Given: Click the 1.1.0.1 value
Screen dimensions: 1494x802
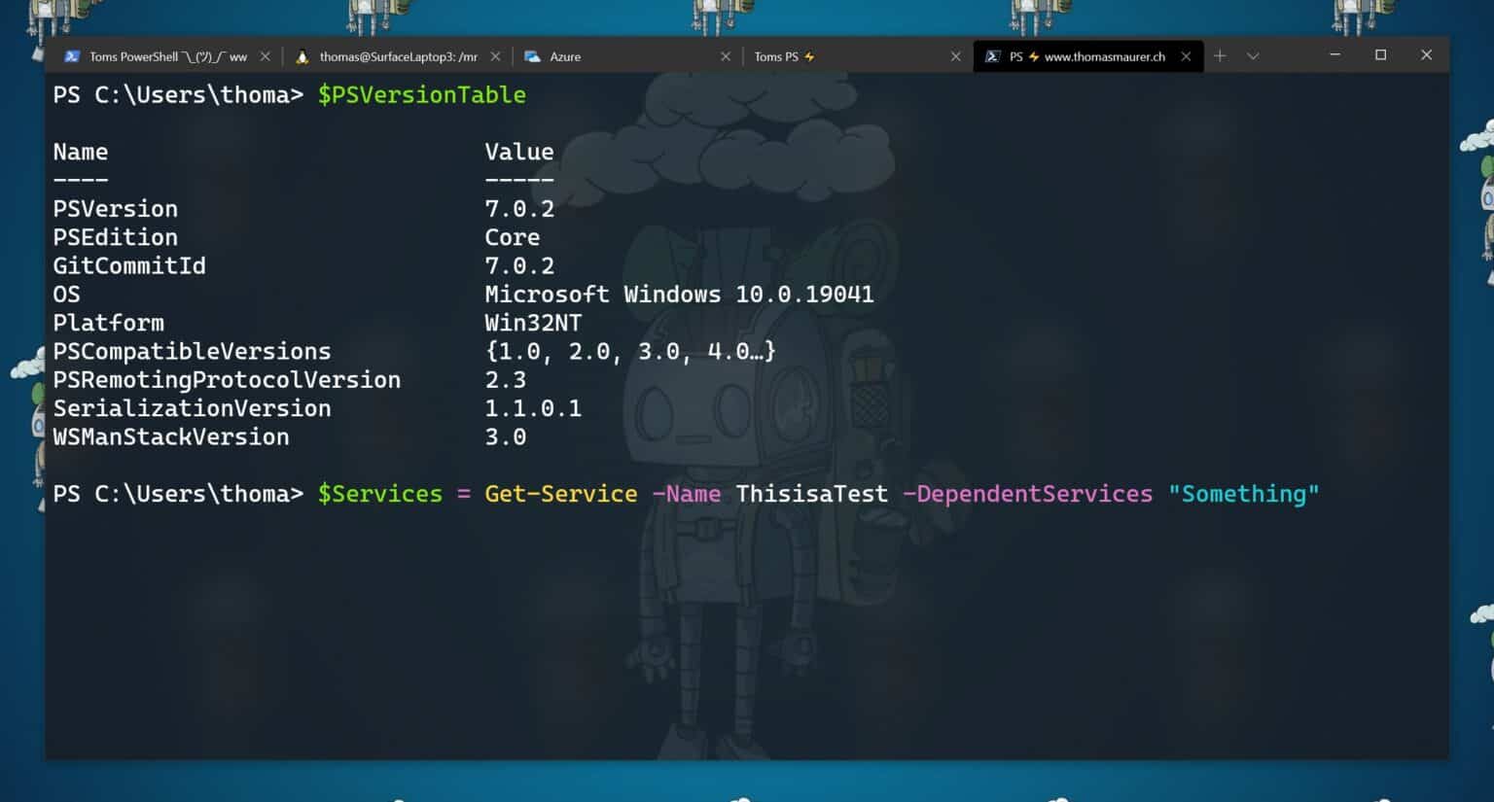Looking at the screenshot, I should [x=533, y=408].
